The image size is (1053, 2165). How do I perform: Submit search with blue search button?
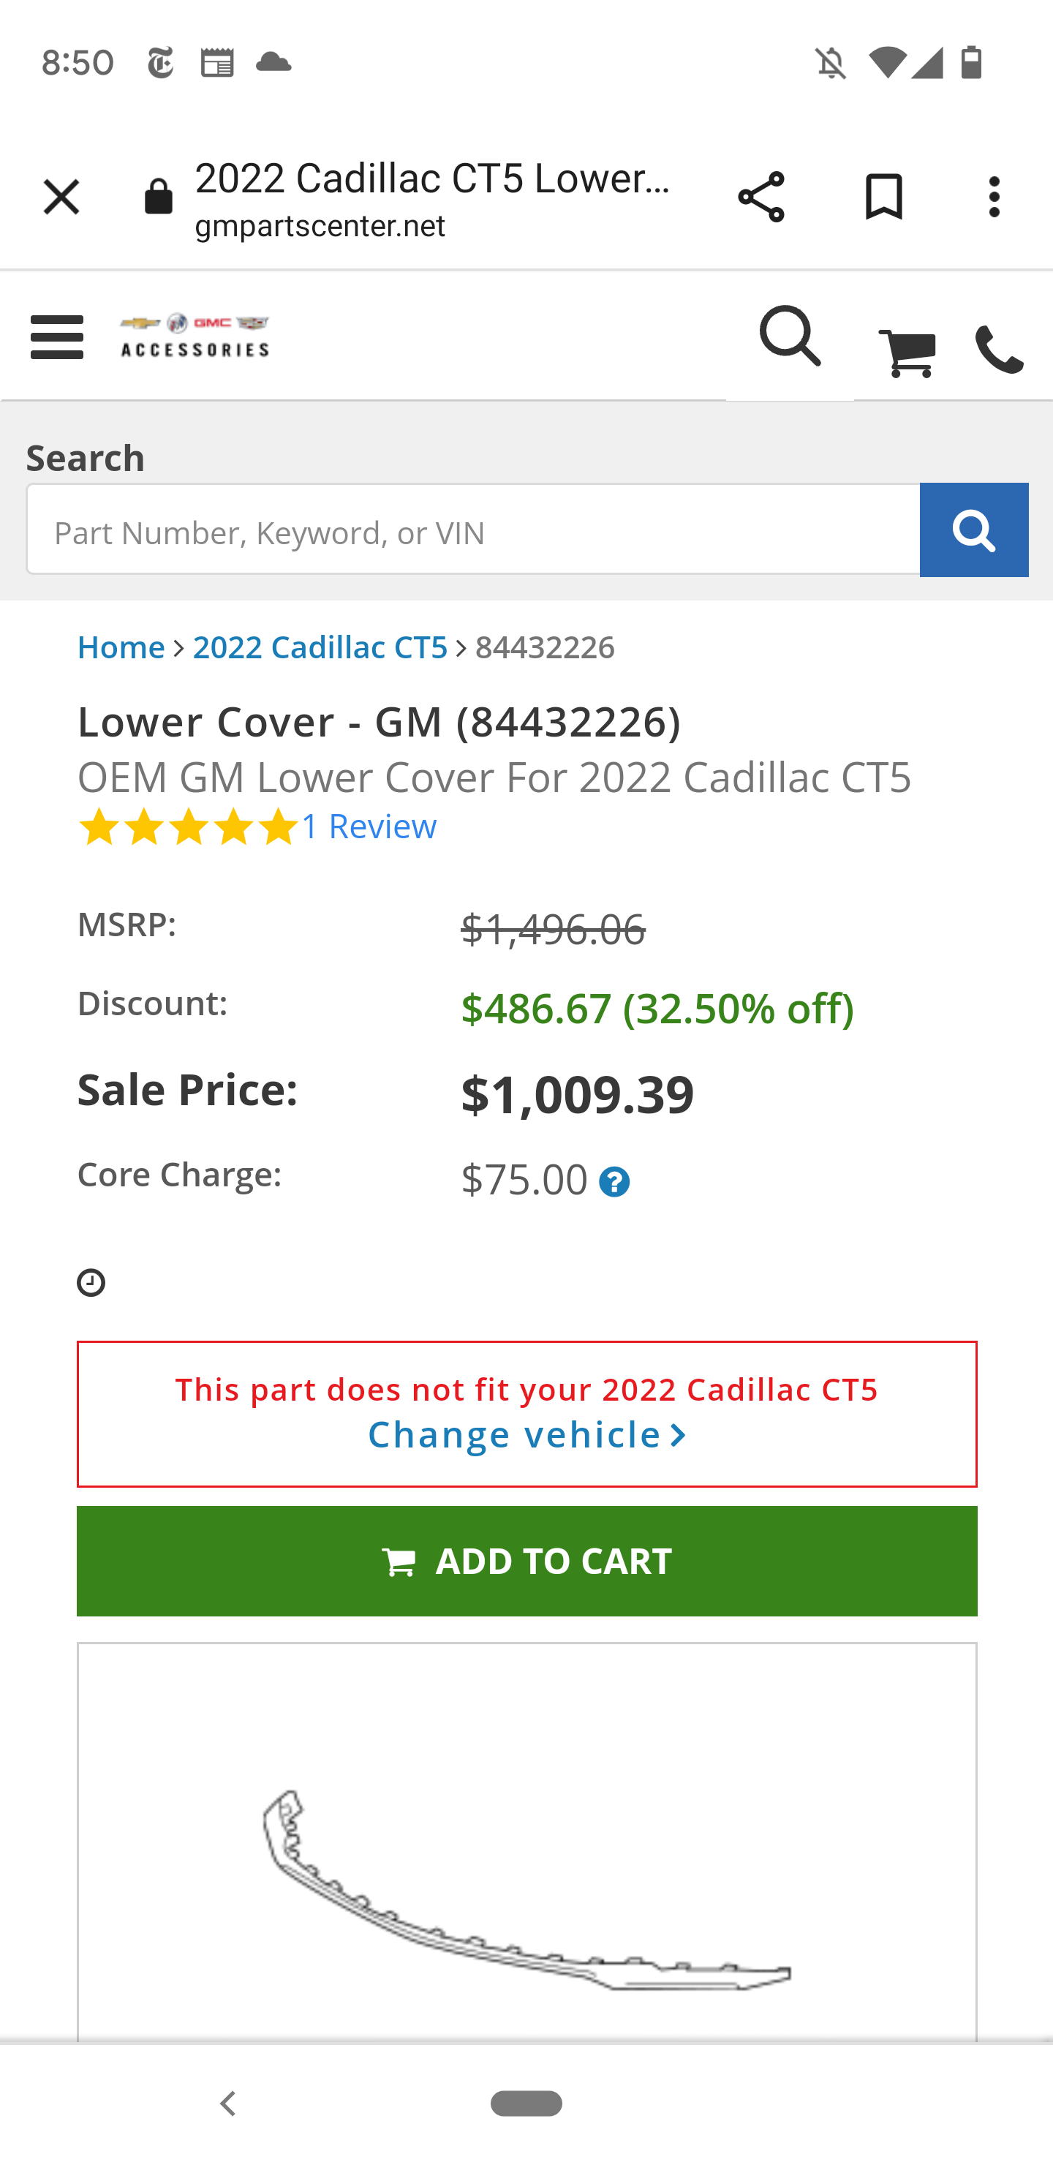973,530
